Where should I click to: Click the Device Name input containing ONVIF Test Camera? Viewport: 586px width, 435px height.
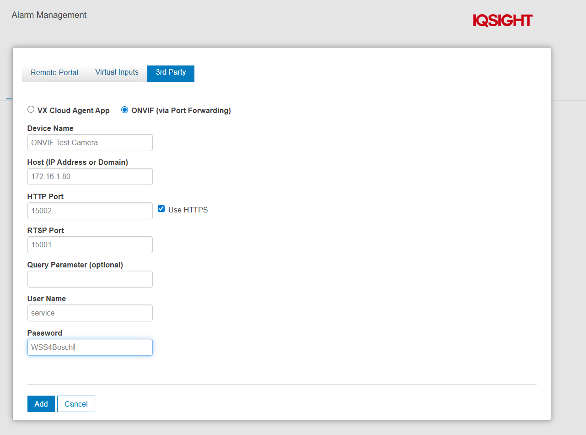pos(90,142)
